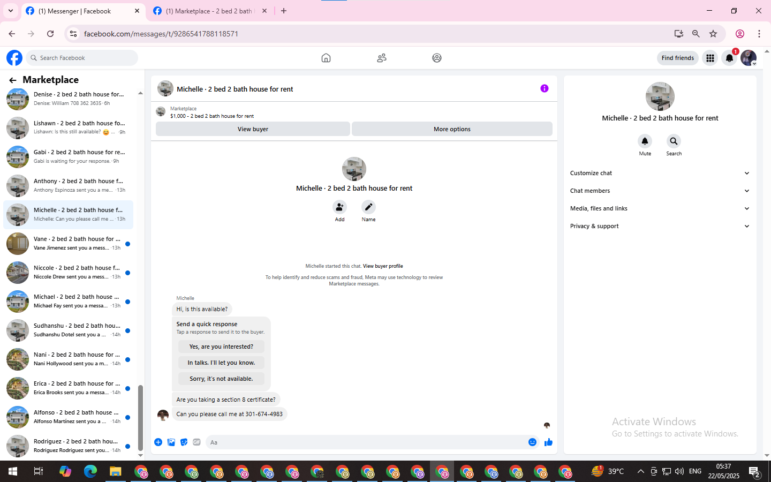
Task: Focus the Search Facebook field
Action: click(x=82, y=58)
